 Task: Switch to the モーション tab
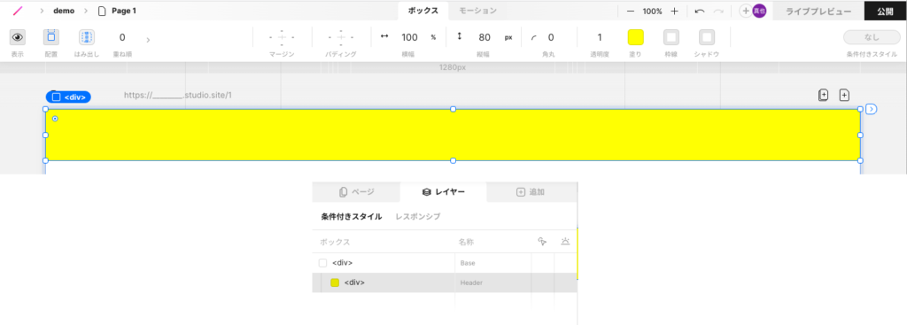[x=477, y=11]
